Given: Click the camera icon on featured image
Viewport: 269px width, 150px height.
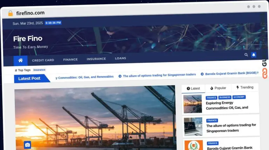Looking at the screenshot, I should pyautogui.click(x=27, y=144).
